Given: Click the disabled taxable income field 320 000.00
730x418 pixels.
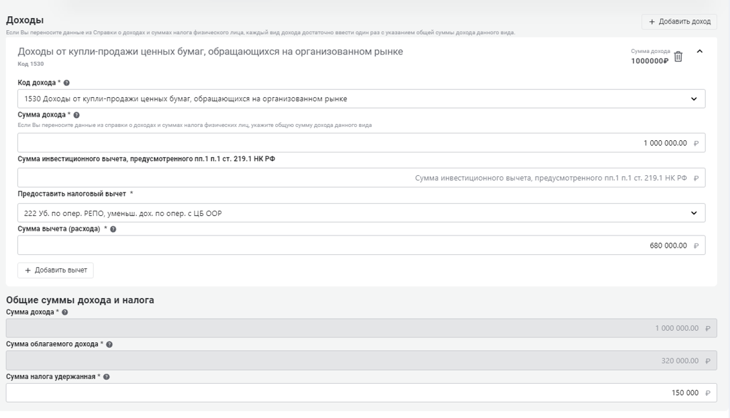Looking at the screenshot, I should tap(361, 360).
